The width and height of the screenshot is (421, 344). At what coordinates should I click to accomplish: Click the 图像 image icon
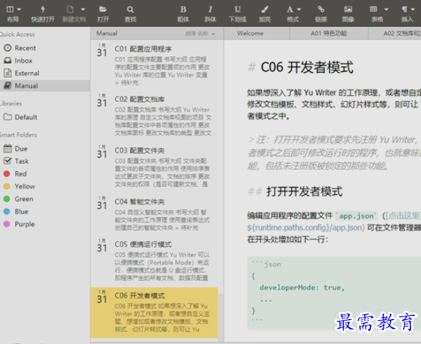(x=348, y=10)
